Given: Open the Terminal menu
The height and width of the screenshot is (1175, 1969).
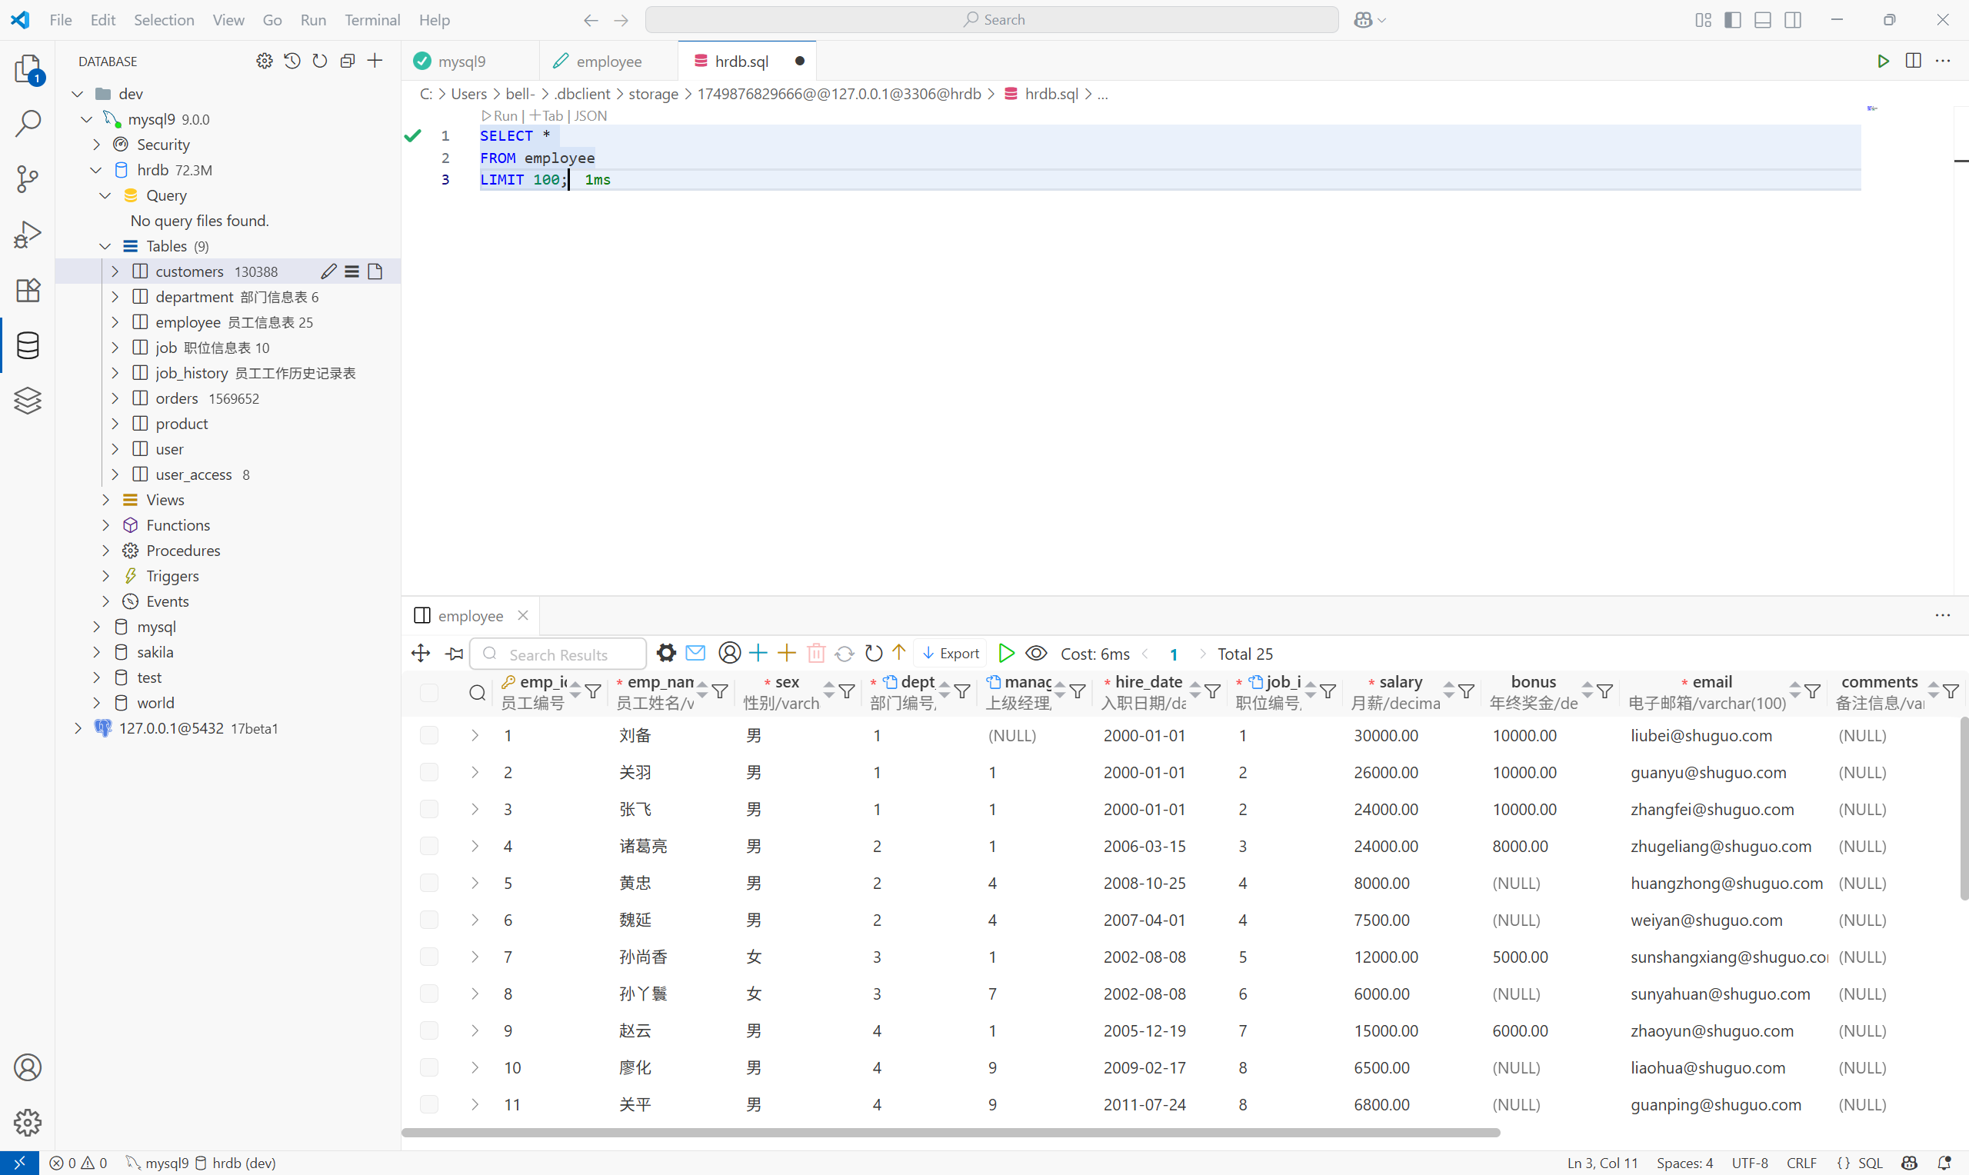Looking at the screenshot, I should point(371,20).
